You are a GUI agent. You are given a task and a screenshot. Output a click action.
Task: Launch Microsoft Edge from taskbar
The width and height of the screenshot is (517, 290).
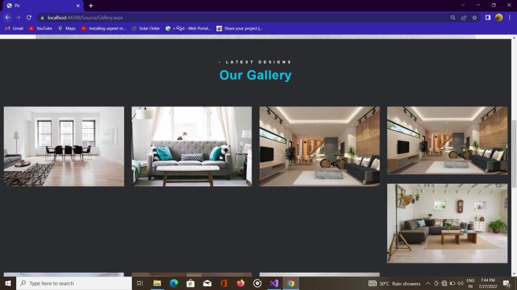point(174,283)
